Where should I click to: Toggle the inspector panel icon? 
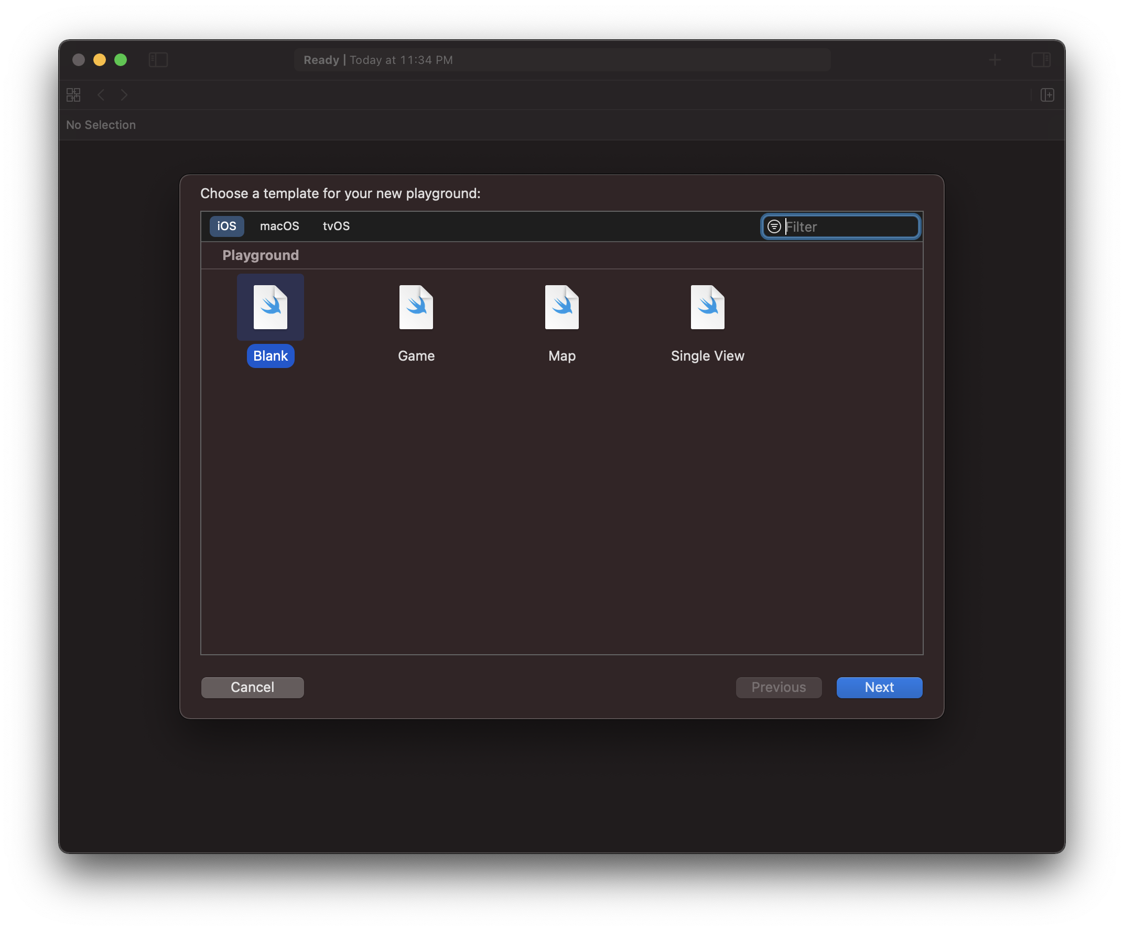(x=1041, y=59)
